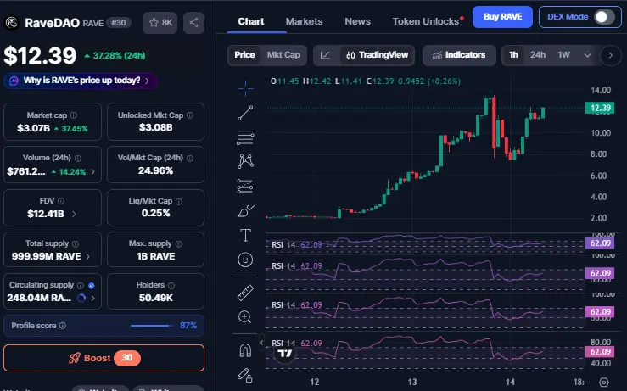Expand FDV details chevron

coord(74,214)
